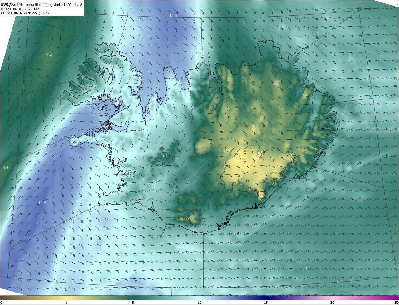The height and width of the screenshot is (305, 399).
Task: Click the 4.5 value over the Westfjords
Action: 80,77
